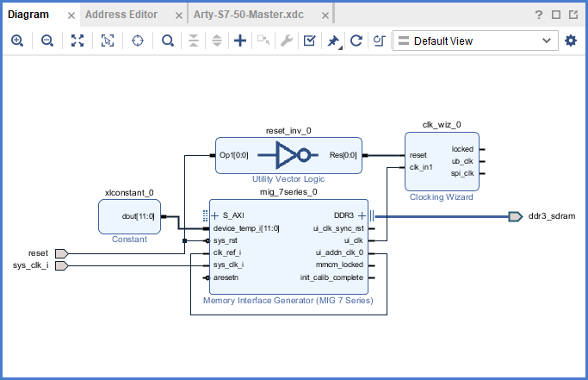This screenshot has width=588, height=380.
Task: Click the pin icon in toolbar
Action: point(333,40)
